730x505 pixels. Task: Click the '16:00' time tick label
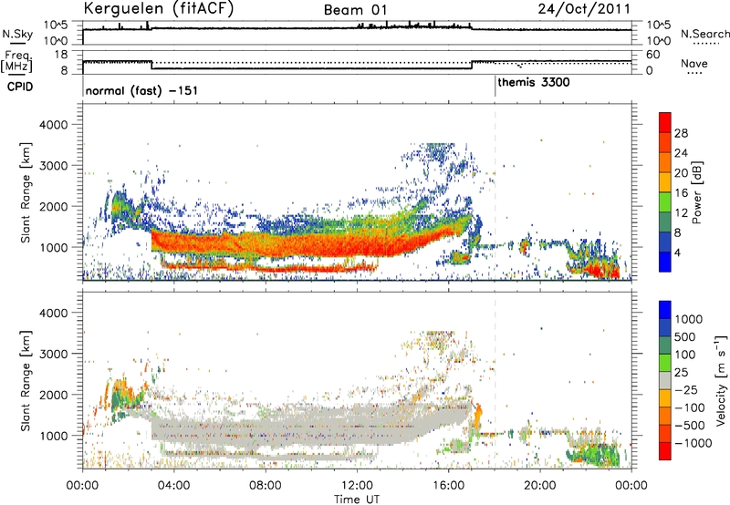click(x=448, y=486)
